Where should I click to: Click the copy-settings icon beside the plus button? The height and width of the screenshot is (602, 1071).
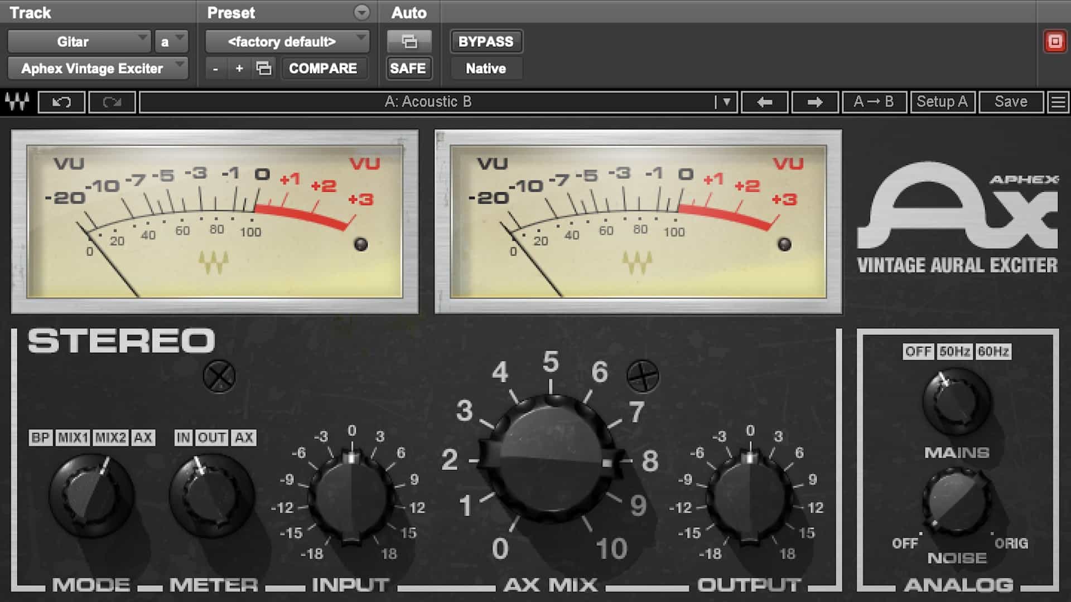263,68
